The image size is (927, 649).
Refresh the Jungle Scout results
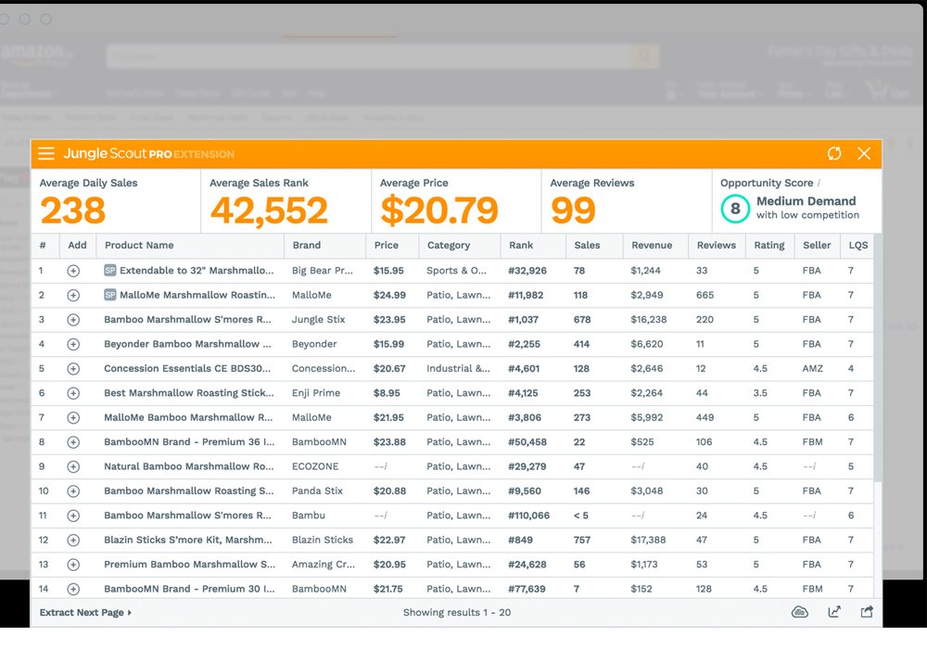point(834,154)
